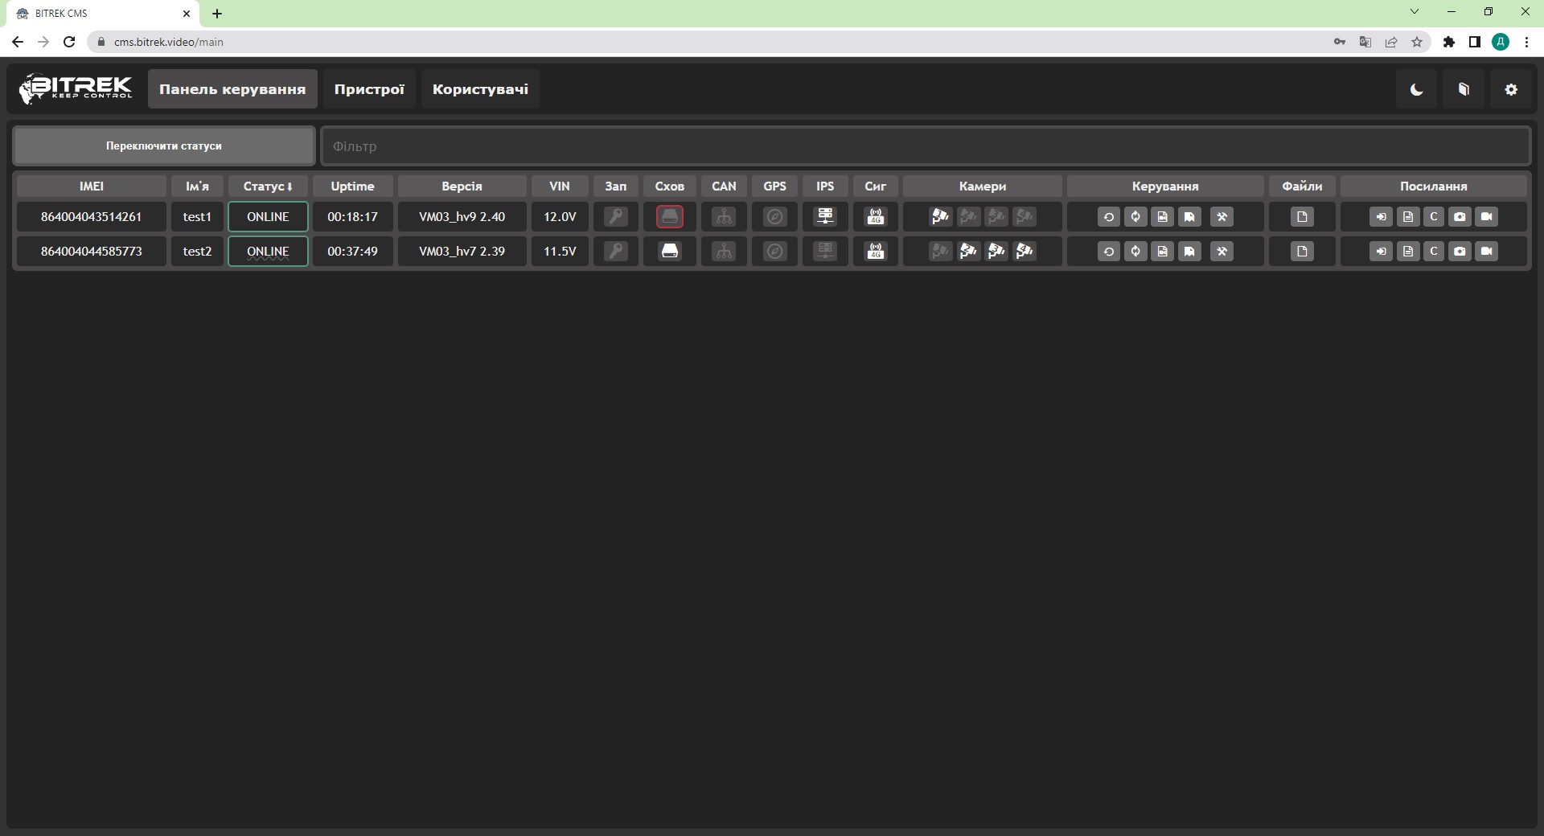The image size is (1544, 836).
Task: Switch to the Користувачі tab
Action: click(x=480, y=89)
